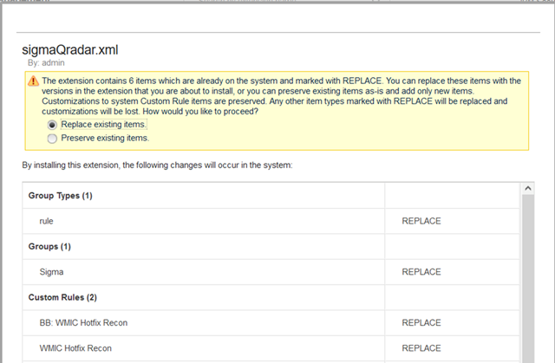Click the By: admin author text
This screenshot has width=555, height=363.
46,63
